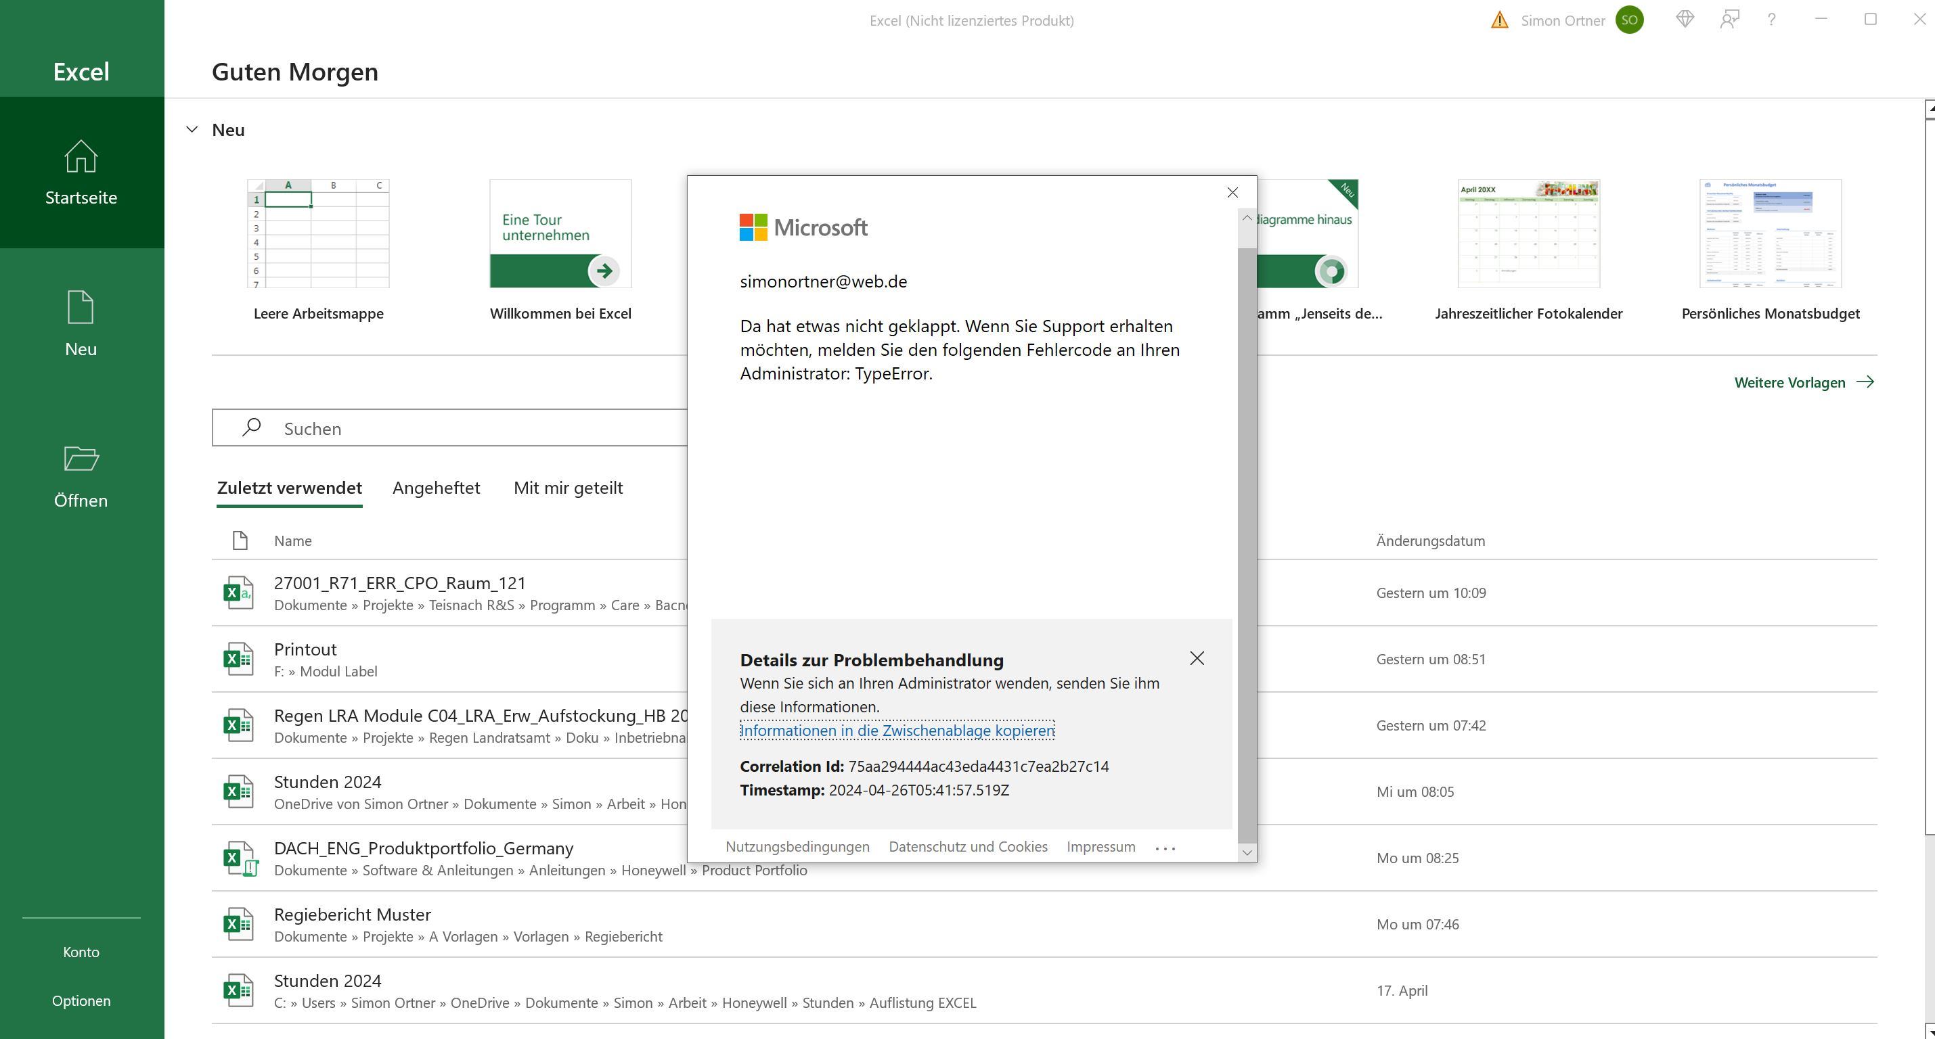Collapse the Neu section chevron
The height and width of the screenshot is (1039, 1935).
[192, 130]
